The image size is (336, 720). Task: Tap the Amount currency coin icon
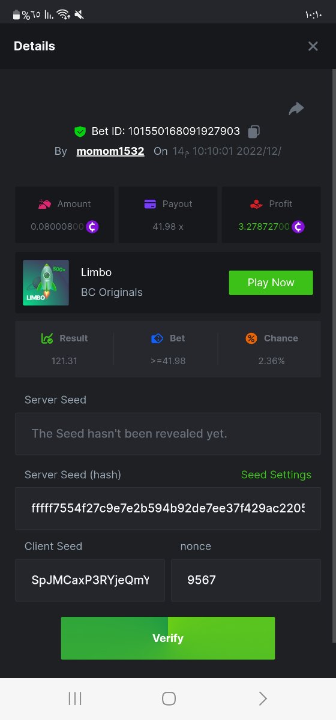(92, 227)
